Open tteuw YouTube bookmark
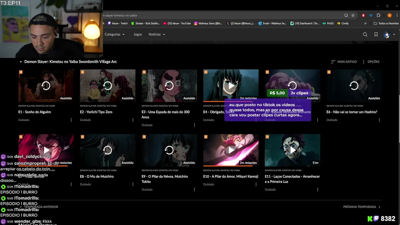The image size is (400, 225). pos(177,23)
